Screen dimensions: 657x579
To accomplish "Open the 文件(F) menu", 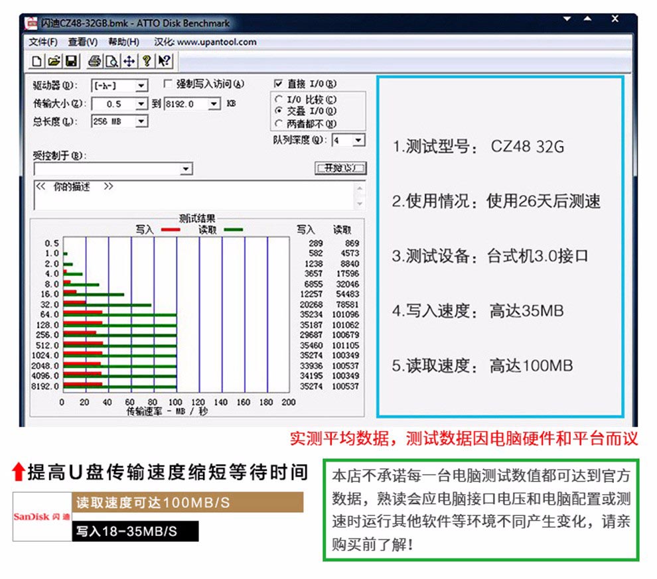I will 42,42.
